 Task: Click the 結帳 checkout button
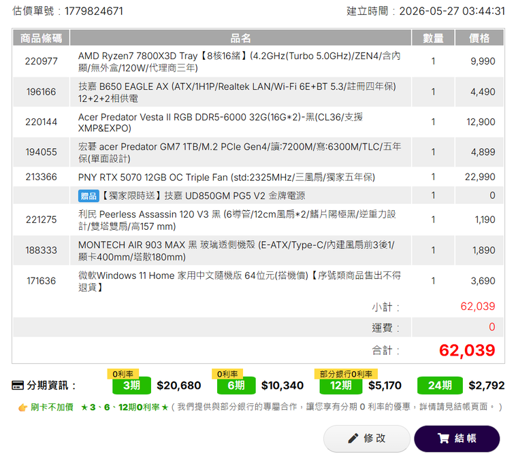point(457,439)
